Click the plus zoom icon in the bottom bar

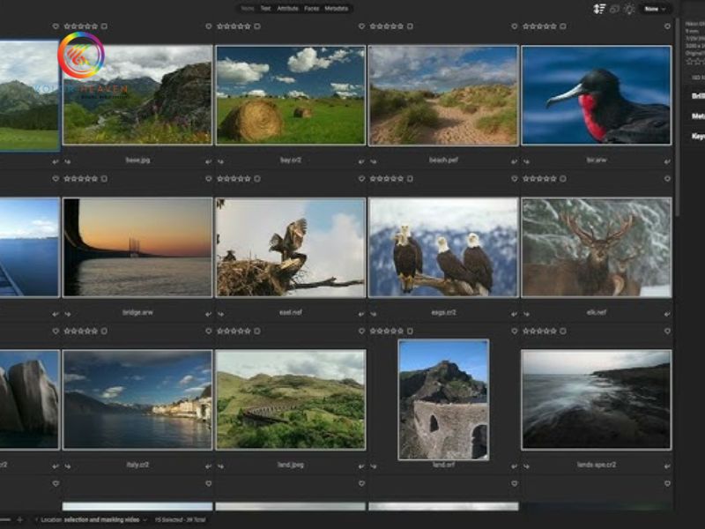19,519
